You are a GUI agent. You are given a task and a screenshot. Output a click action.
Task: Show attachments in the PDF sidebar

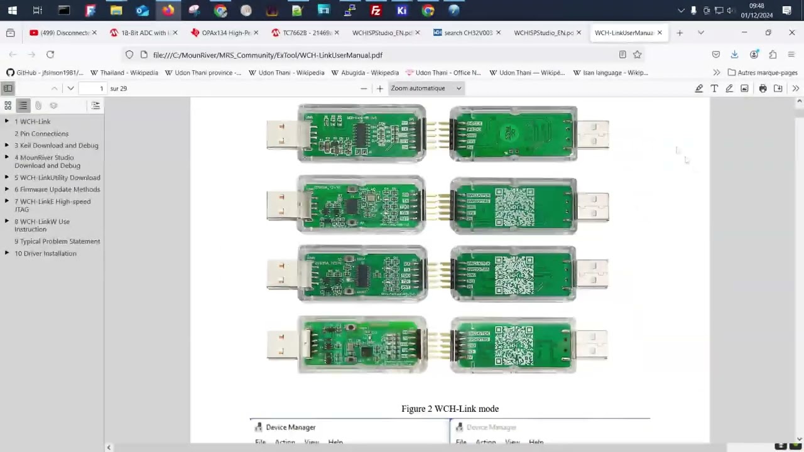point(38,105)
